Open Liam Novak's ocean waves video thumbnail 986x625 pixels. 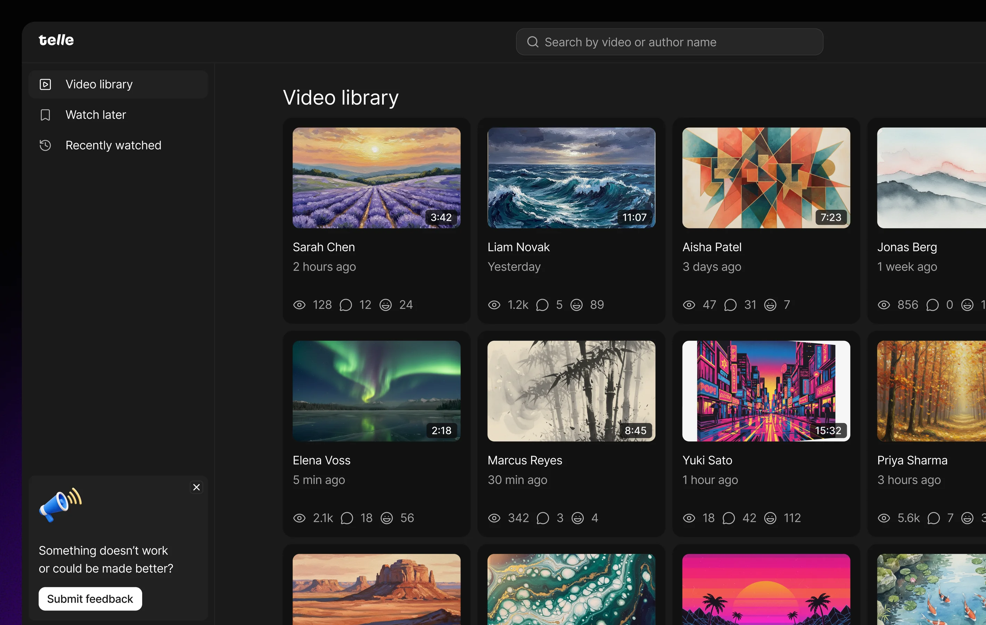(x=571, y=178)
